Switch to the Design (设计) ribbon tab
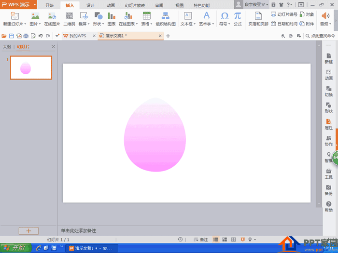The width and height of the screenshot is (338, 253). tap(90, 5)
